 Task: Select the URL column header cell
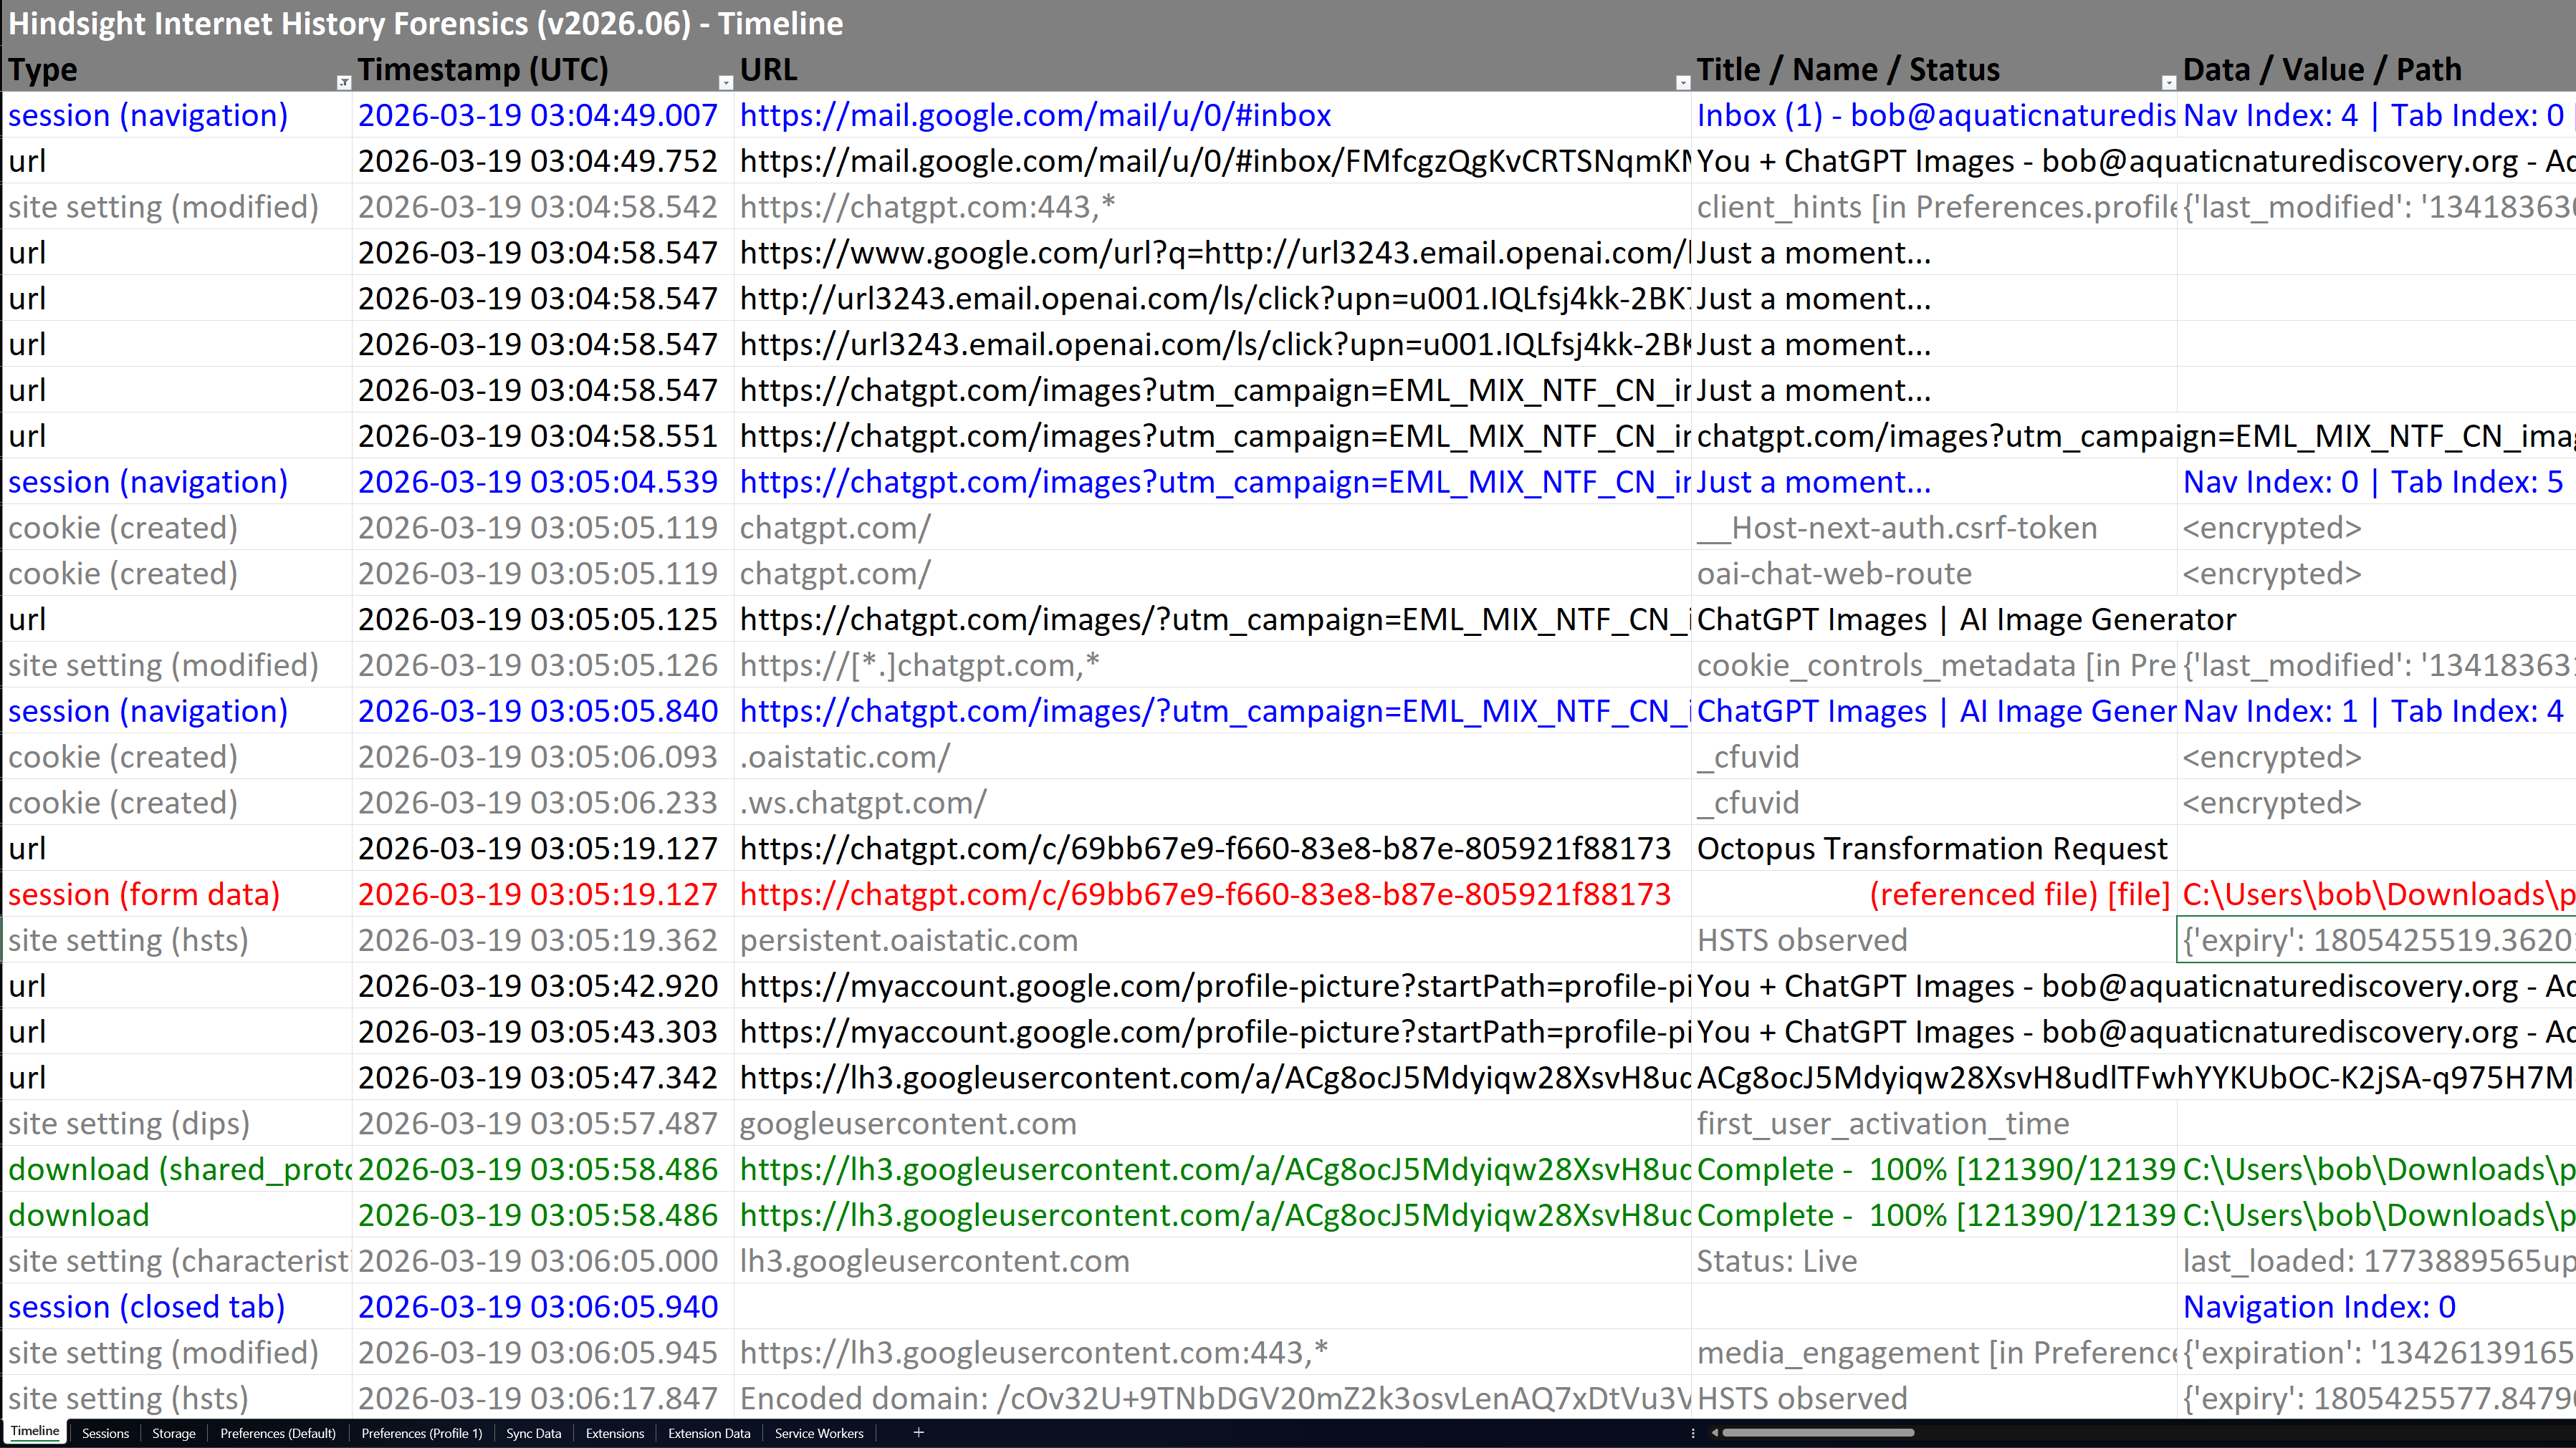1213,69
